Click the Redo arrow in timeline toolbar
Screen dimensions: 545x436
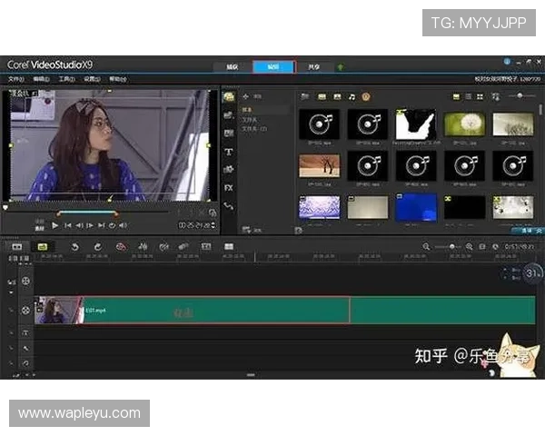click(97, 246)
